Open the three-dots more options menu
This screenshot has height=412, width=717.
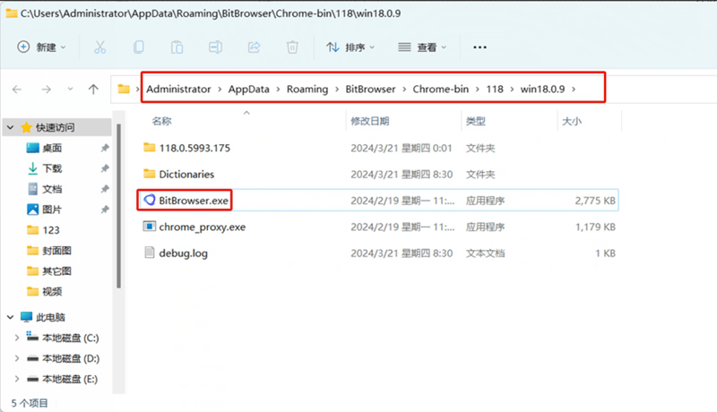click(479, 47)
